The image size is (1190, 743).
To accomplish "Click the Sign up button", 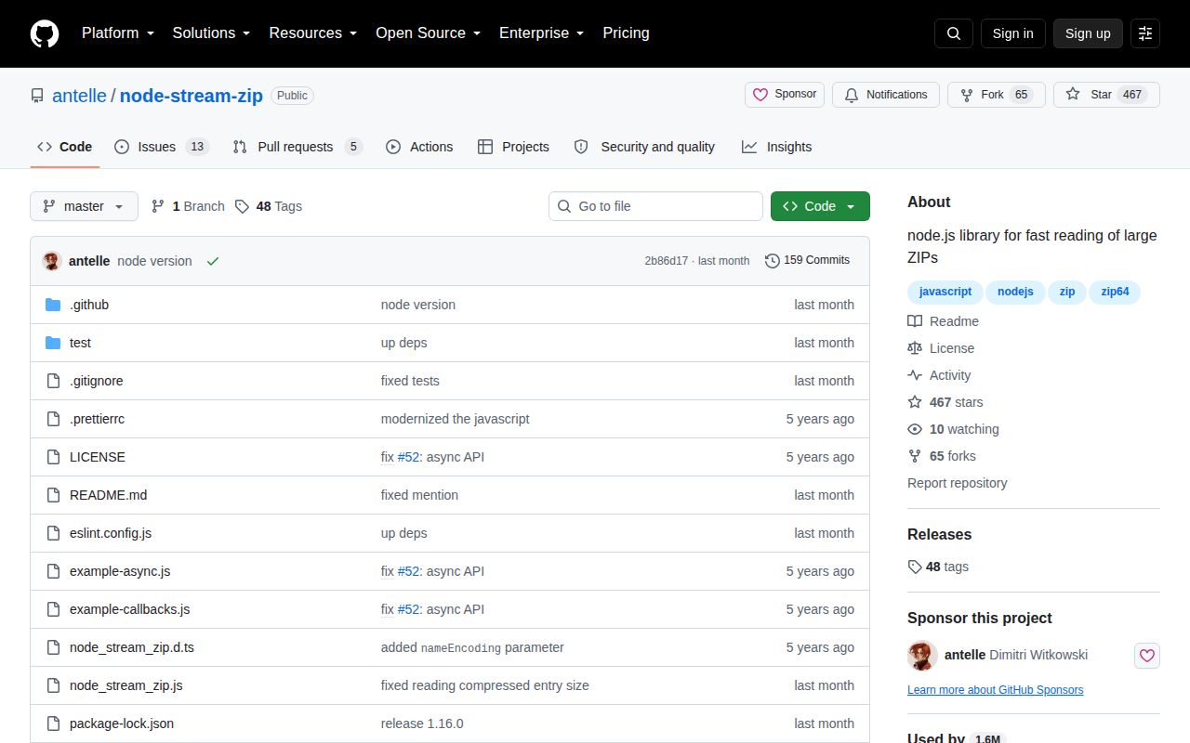I will [x=1088, y=33].
